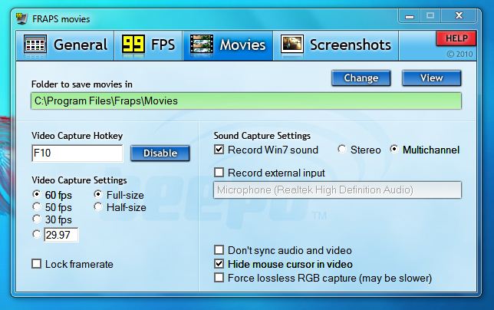Click the FRAPS title bar app icon

point(21,18)
